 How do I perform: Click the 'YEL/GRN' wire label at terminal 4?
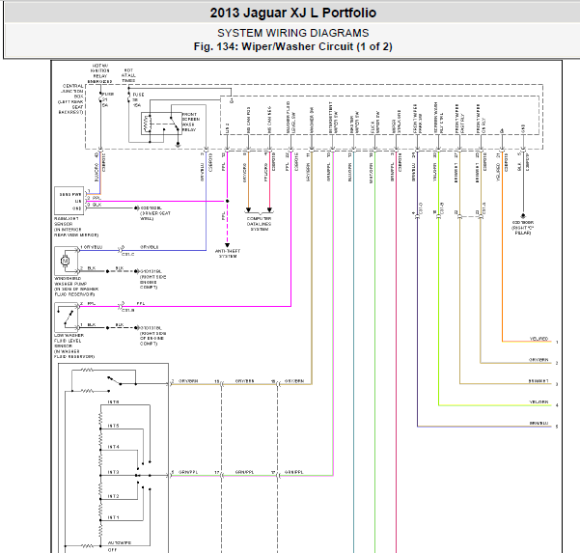click(539, 401)
